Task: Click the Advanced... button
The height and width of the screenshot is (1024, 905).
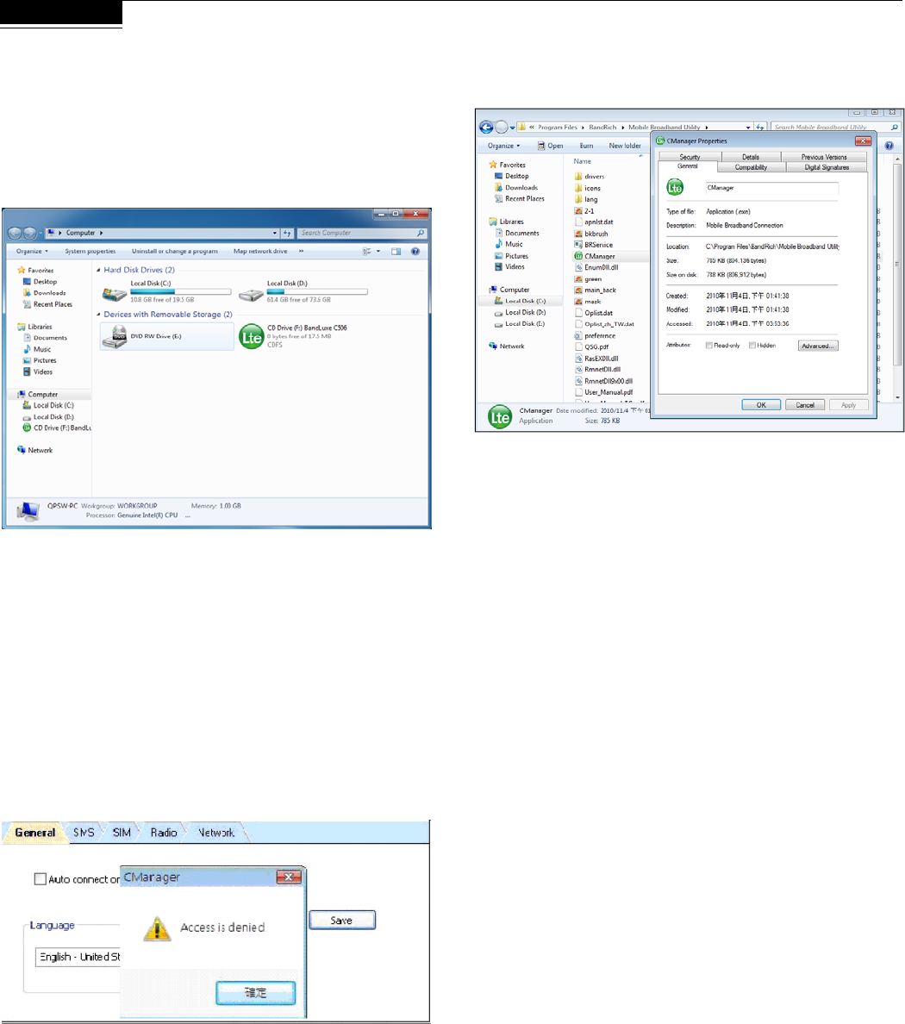Action: point(818,346)
